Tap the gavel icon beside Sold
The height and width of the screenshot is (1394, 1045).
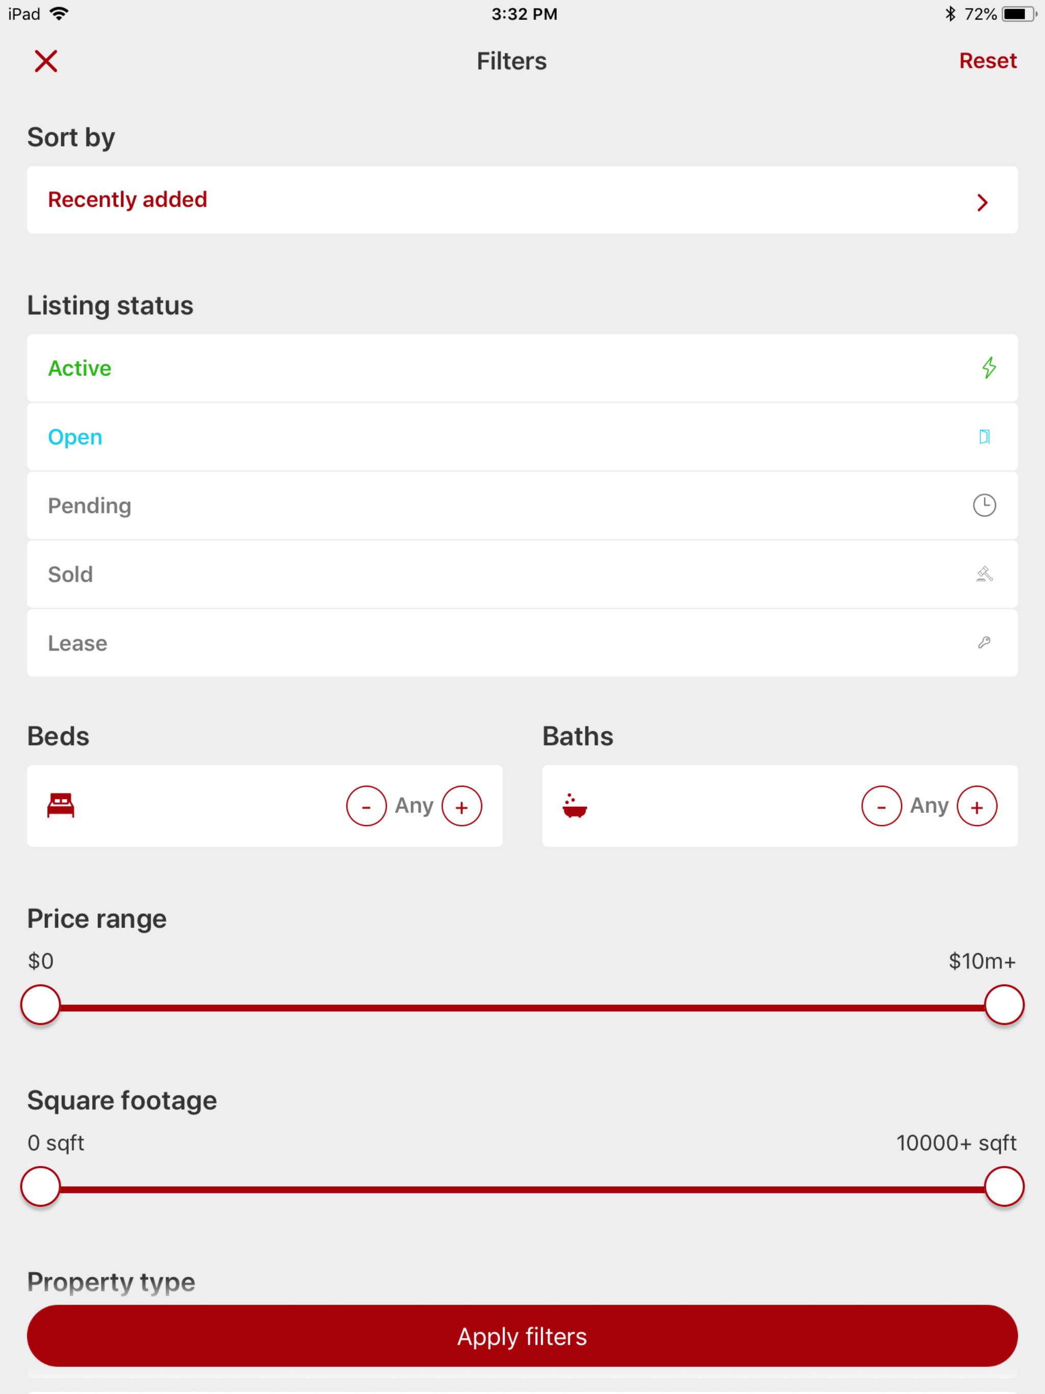pos(984,574)
